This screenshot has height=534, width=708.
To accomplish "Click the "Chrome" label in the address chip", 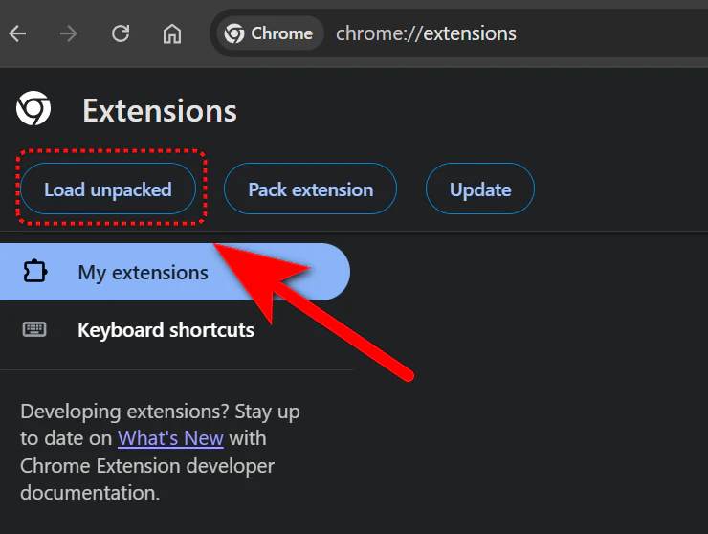I will pyautogui.click(x=281, y=34).
